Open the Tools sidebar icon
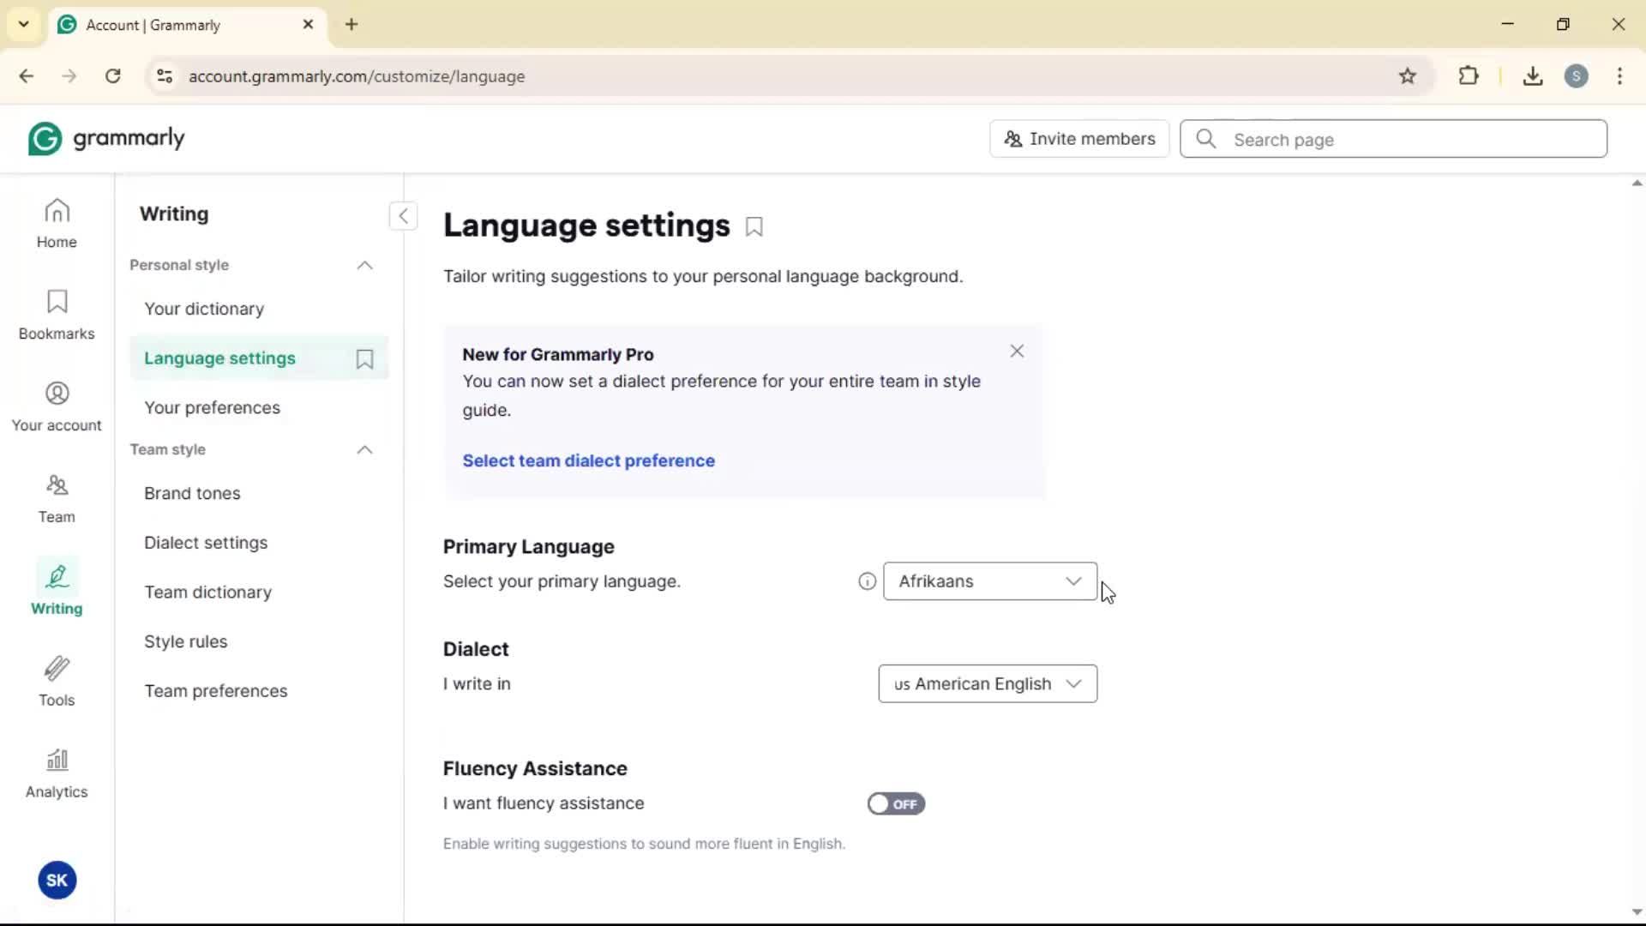 tap(57, 682)
